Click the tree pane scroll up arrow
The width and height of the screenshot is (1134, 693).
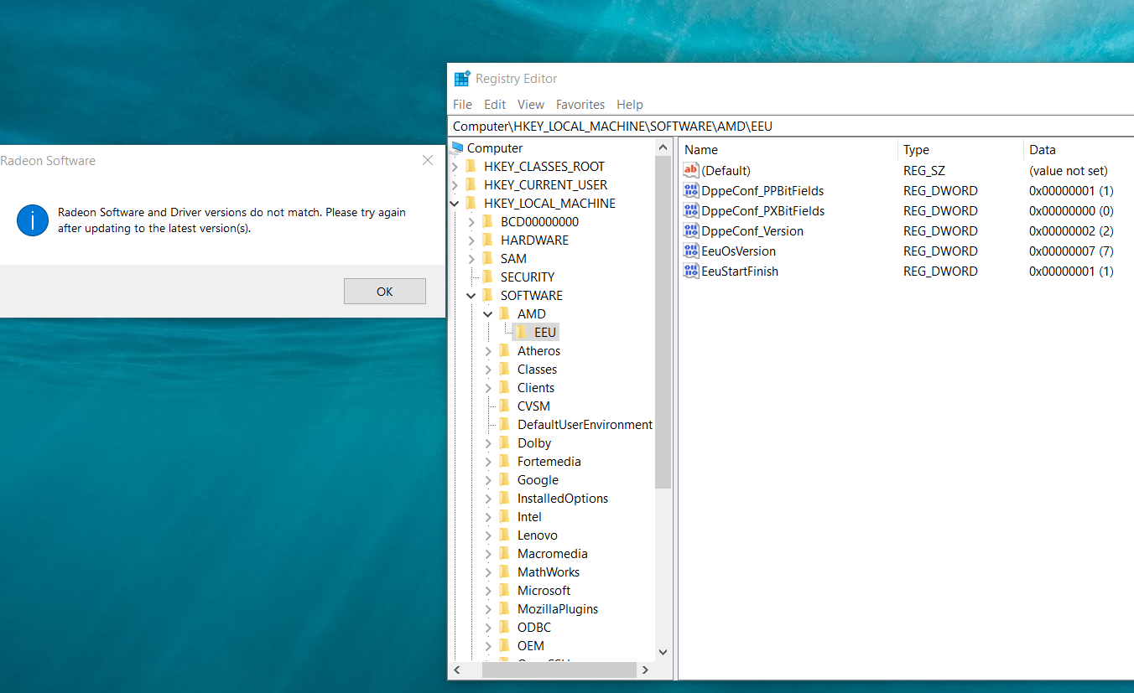tap(663, 147)
